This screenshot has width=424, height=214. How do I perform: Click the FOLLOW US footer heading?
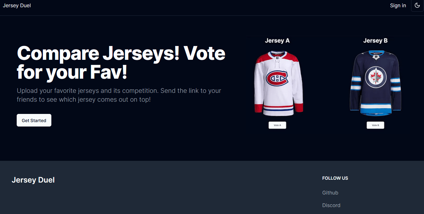[335, 178]
